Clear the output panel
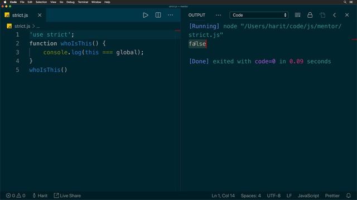This screenshot has width=357, height=200. [297, 15]
